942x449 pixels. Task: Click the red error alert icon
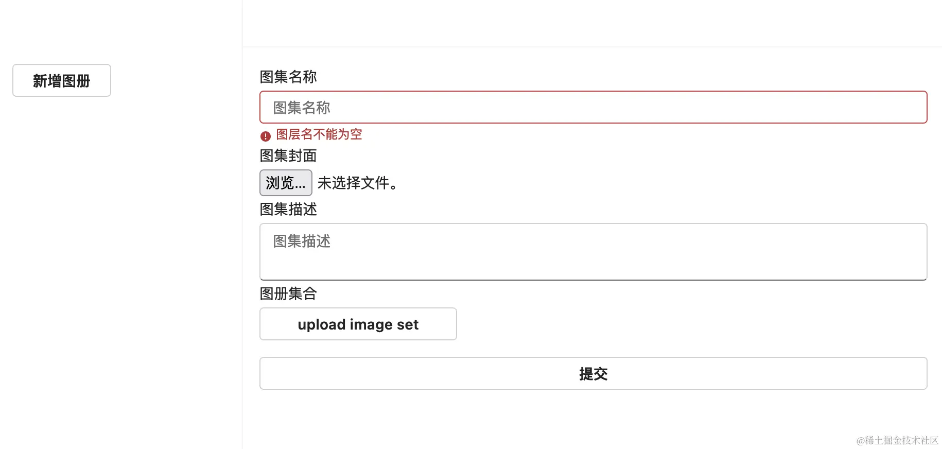click(x=265, y=135)
